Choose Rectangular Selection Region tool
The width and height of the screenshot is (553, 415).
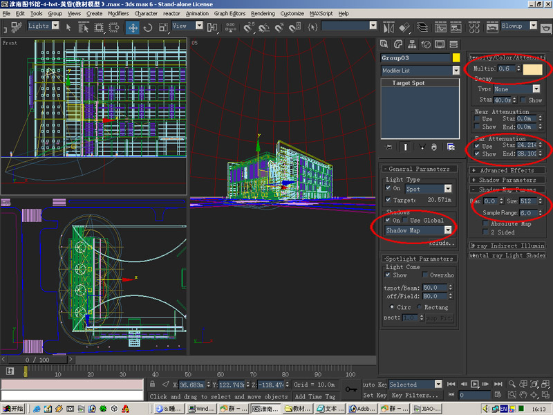click(x=99, y=28)
